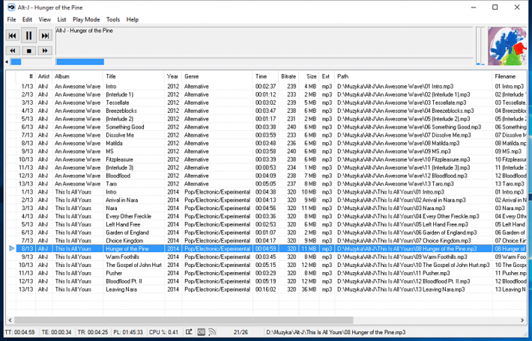532x341 pixels.
Task: Sort by the Path column header
Action: (413, 76)
